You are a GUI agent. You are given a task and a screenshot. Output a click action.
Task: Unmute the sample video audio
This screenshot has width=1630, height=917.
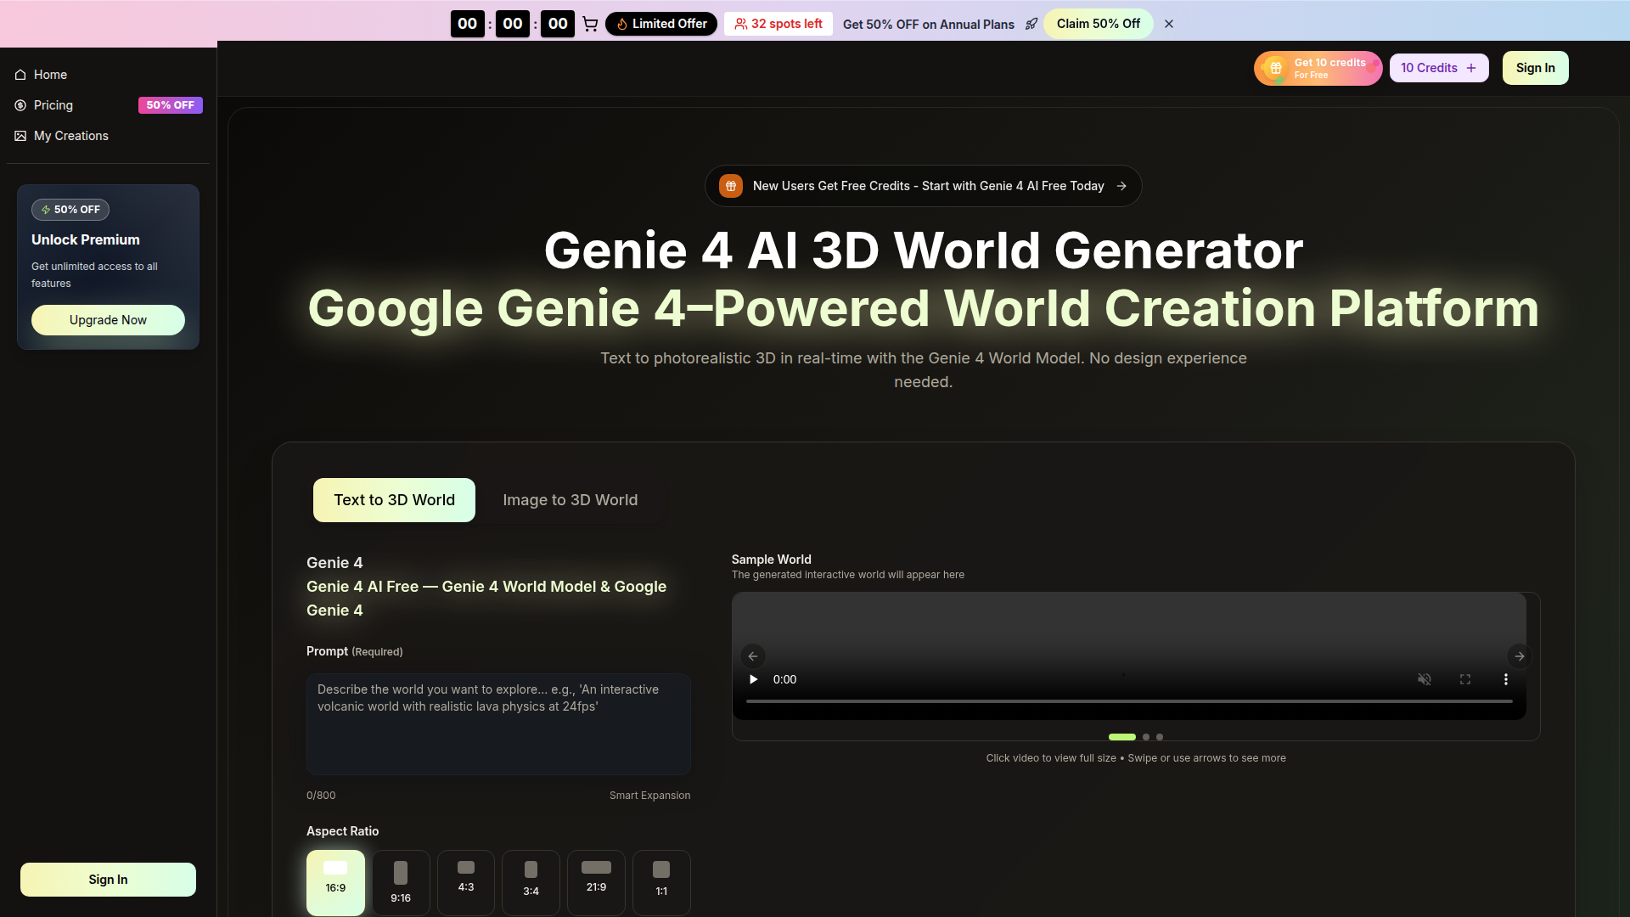1425,679
